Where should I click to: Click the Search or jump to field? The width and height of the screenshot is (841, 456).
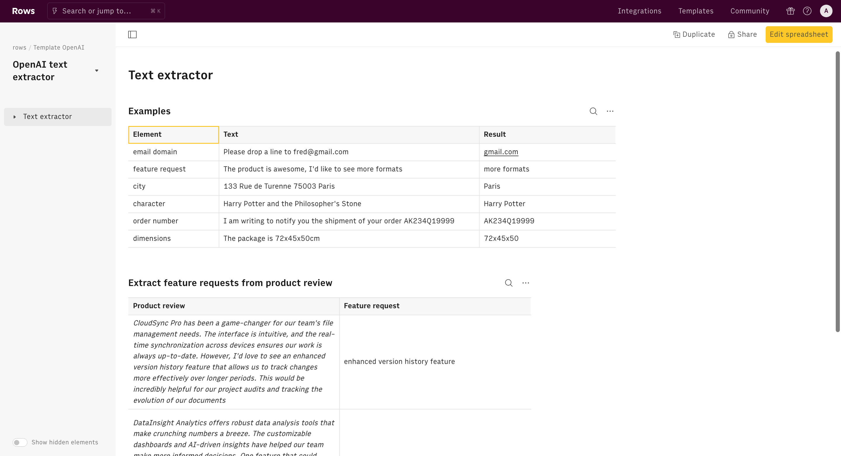click(106, 11)
